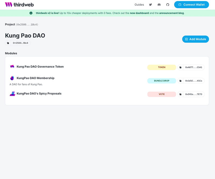Click the Modules section label
This screenshot has height=179, width=215.
tap(11, 53)
